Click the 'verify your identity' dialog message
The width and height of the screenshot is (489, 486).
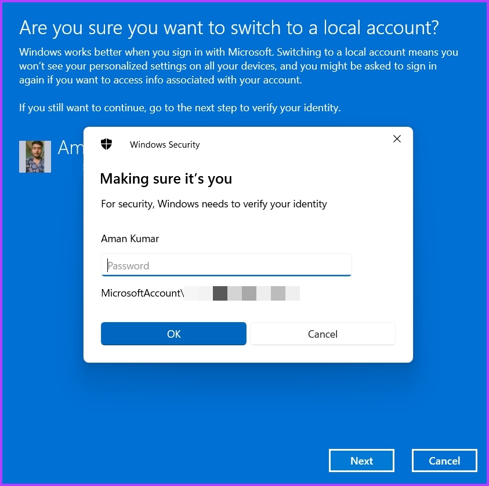[214, 204]
